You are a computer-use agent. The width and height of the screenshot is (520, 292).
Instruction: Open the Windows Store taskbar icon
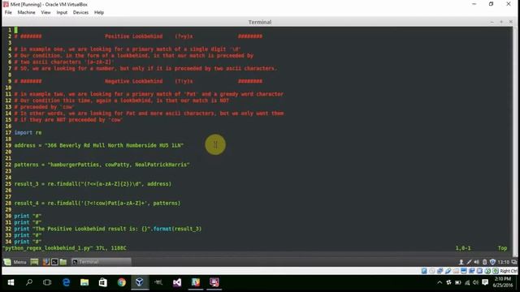click(x=103, y=282)
